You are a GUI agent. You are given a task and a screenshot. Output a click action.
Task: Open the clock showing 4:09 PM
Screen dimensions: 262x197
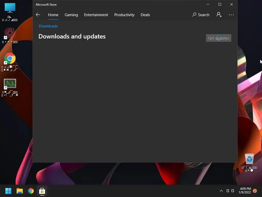pyautogui.click(x=245, y=191)
